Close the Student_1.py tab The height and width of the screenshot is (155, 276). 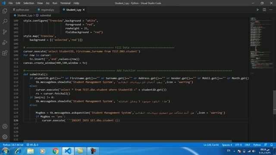click(84, 10)
